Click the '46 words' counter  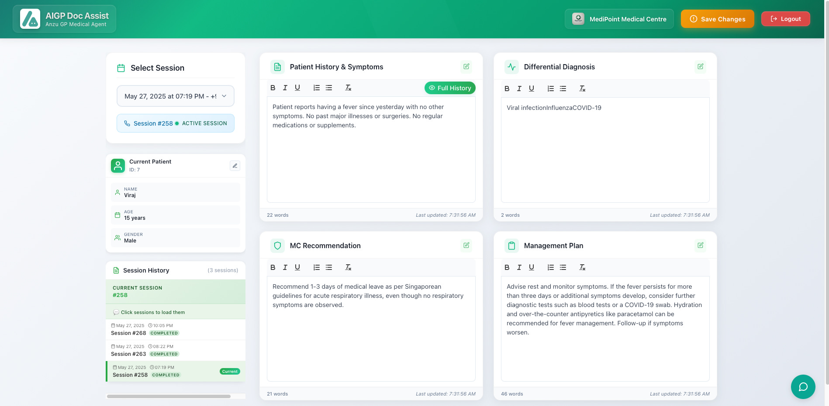[512, 394]
